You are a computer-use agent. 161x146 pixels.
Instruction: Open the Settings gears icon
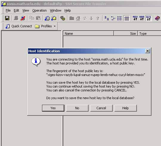63,18
